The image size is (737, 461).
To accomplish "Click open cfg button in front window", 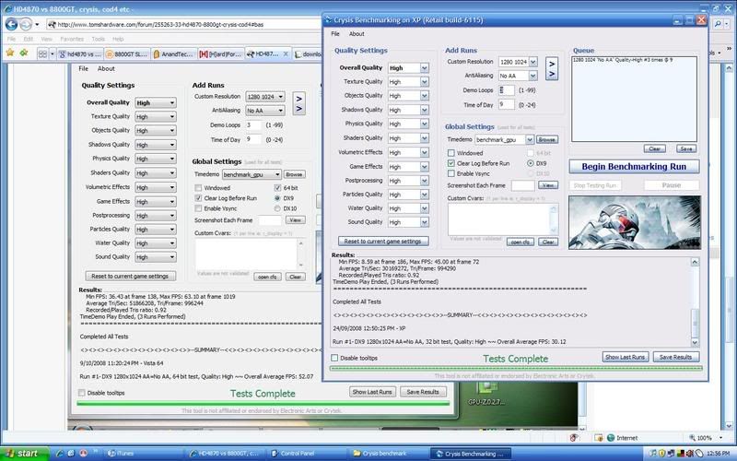I will 520,242.
